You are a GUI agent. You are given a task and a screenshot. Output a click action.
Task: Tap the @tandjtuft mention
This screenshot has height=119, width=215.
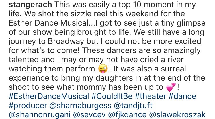133,106
